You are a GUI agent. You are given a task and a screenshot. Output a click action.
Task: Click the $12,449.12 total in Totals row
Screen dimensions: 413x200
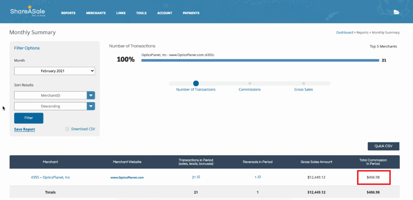coord(317,192)
